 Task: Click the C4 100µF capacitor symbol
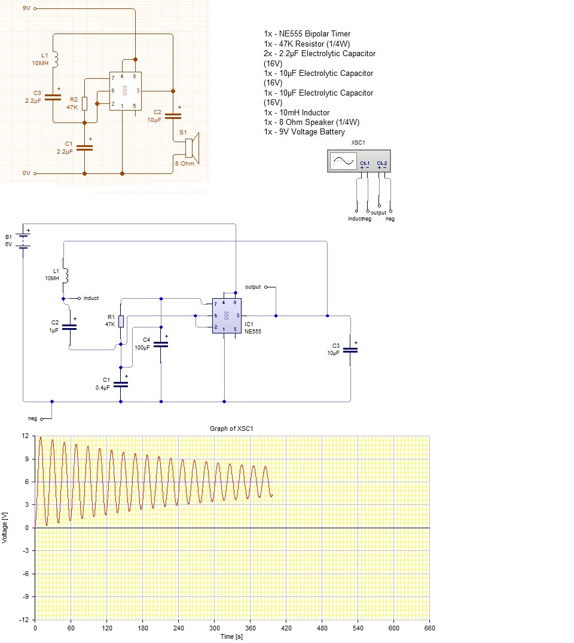pyautogui.click(x=161, y=345)
